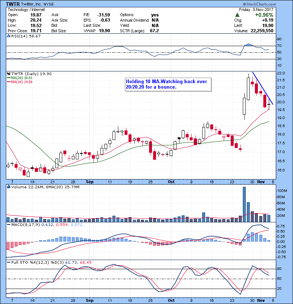The width and height of the screenshot is (293, 304).
Task: Click the RSI(14) 58.67 indicator label
Action: tap(26, 36)
